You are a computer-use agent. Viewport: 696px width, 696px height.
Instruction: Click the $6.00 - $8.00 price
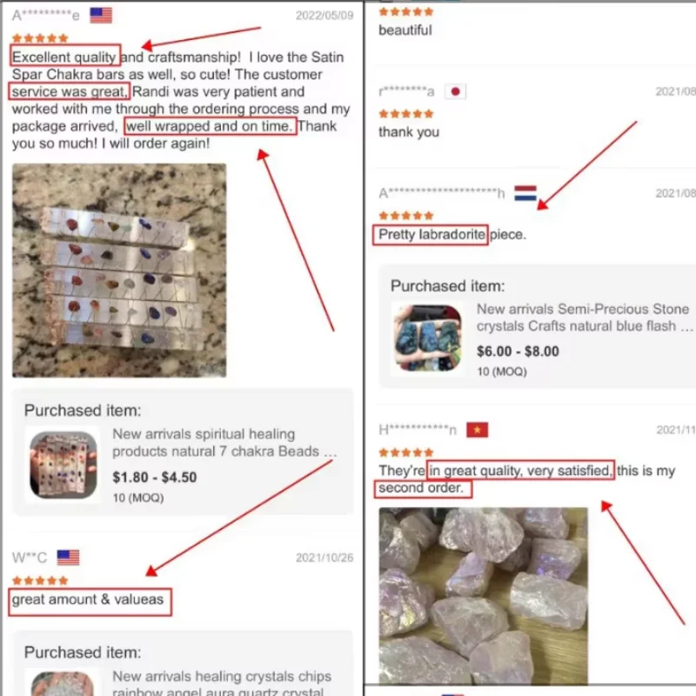518,351
